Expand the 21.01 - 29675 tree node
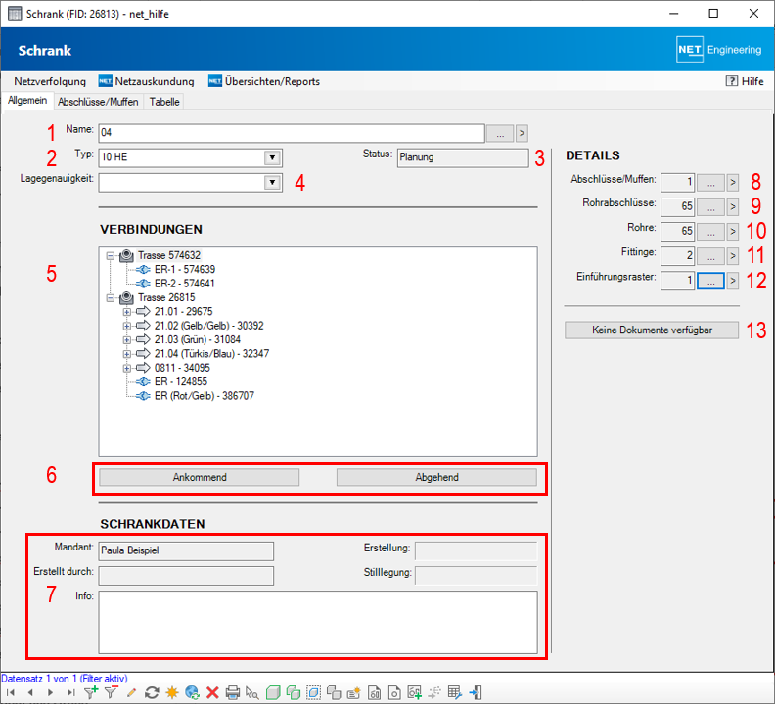 (x=127, y=312)
